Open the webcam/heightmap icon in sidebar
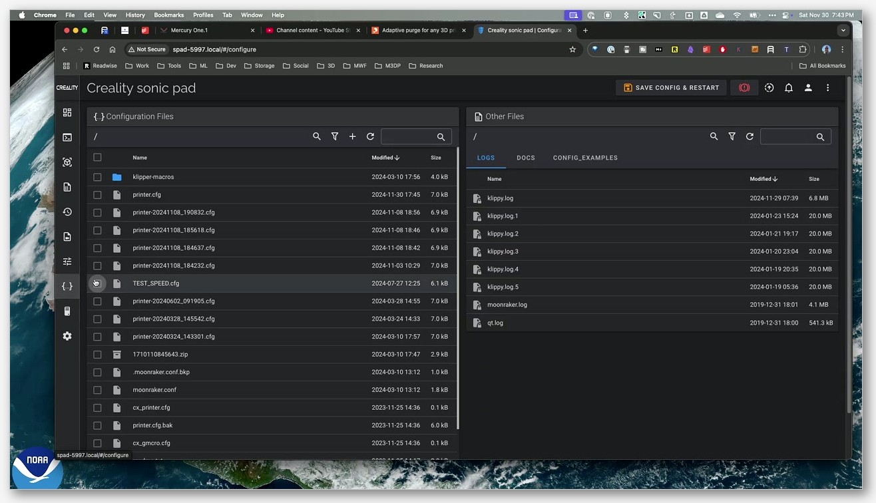 click(67, 162)
